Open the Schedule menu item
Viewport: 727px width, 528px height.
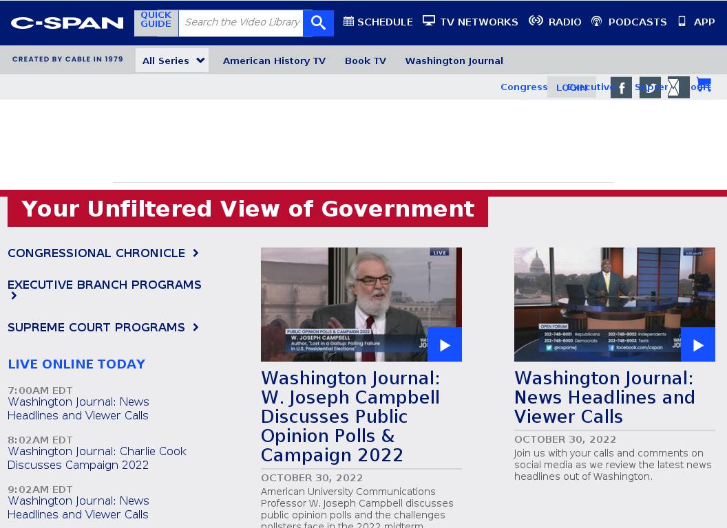[378, 22]
